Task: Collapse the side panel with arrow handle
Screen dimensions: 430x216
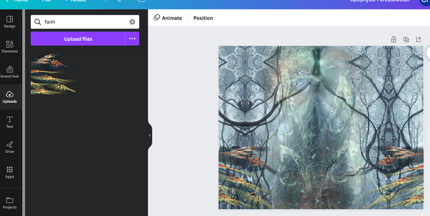Action: [x=149, y=135]
